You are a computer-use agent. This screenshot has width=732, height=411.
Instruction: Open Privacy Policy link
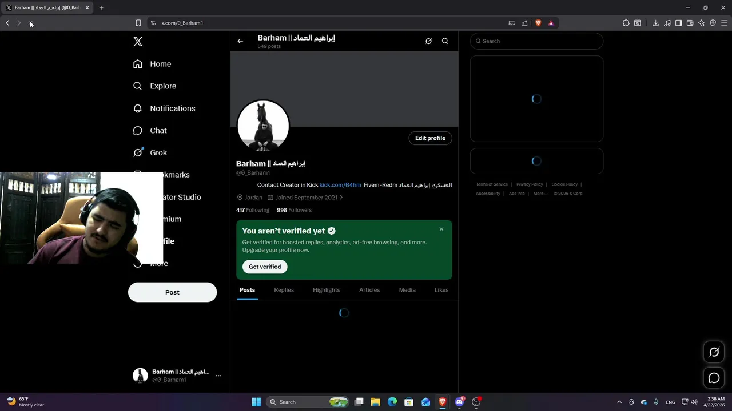(x=530, y=184)
